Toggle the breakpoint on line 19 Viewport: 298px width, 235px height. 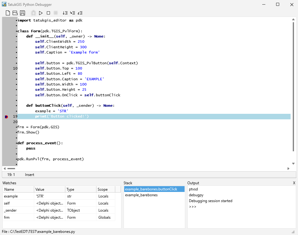[x=6, y=117]
